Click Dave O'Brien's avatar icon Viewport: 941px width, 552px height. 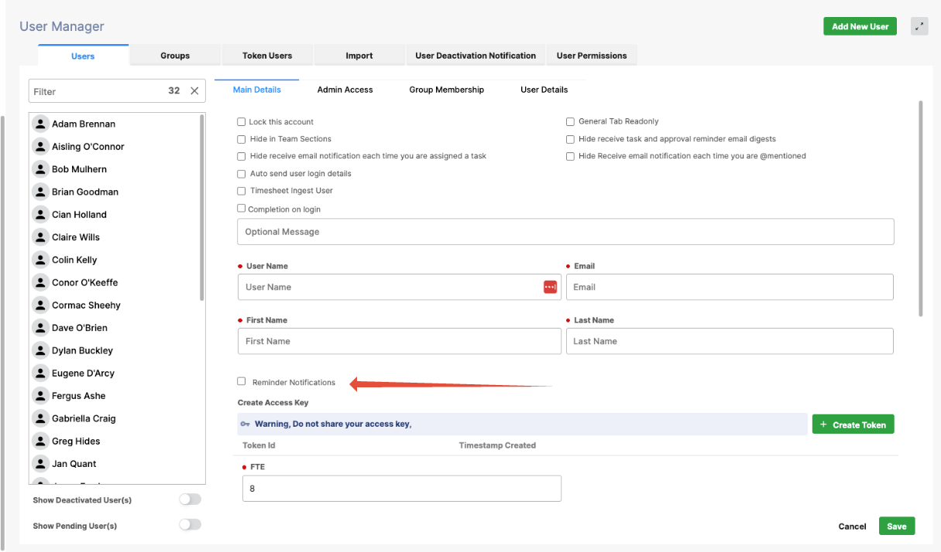41,328
